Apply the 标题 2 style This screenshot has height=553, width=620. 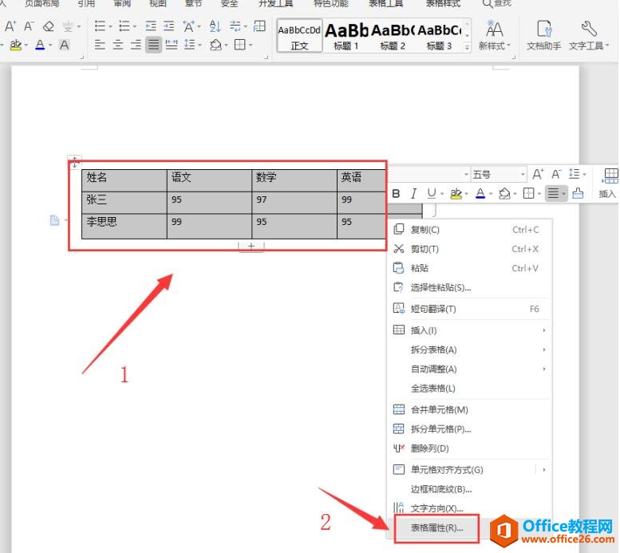point(393,36)
